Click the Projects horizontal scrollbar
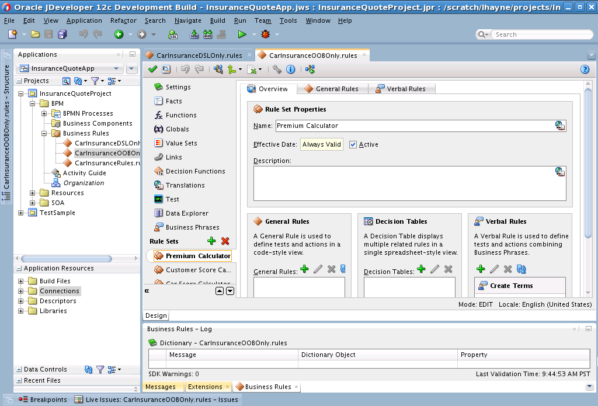The image size is (598, 406). [x=67, y=259]
